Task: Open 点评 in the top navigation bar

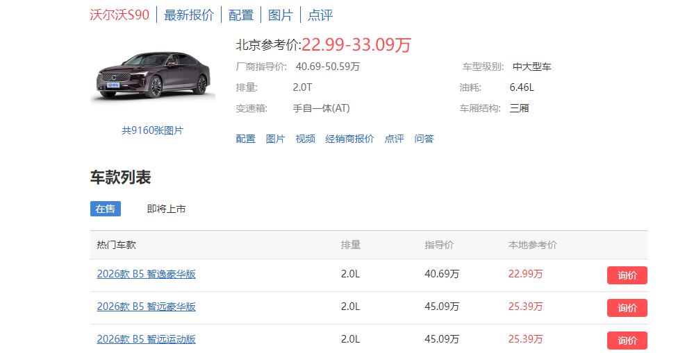Action: click(x=320, y=15)
